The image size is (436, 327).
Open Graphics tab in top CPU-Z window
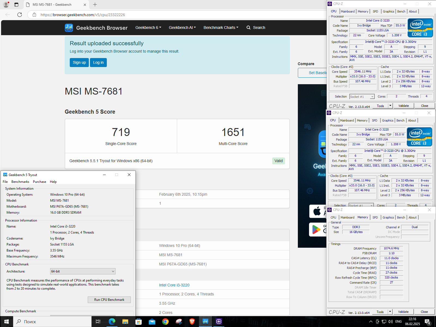(x=388, y=11)
